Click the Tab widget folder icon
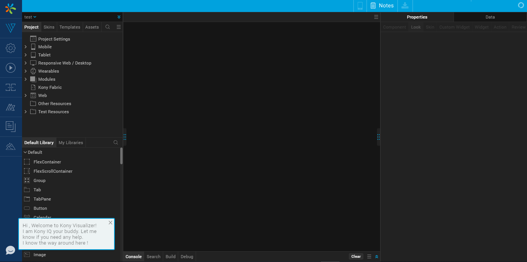The width and height of the screenshot is (527, 262). (27, 190)
